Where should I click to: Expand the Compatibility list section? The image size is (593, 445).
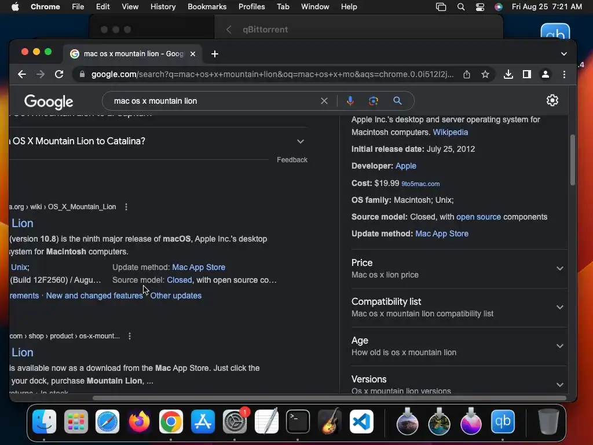[459, 307]
